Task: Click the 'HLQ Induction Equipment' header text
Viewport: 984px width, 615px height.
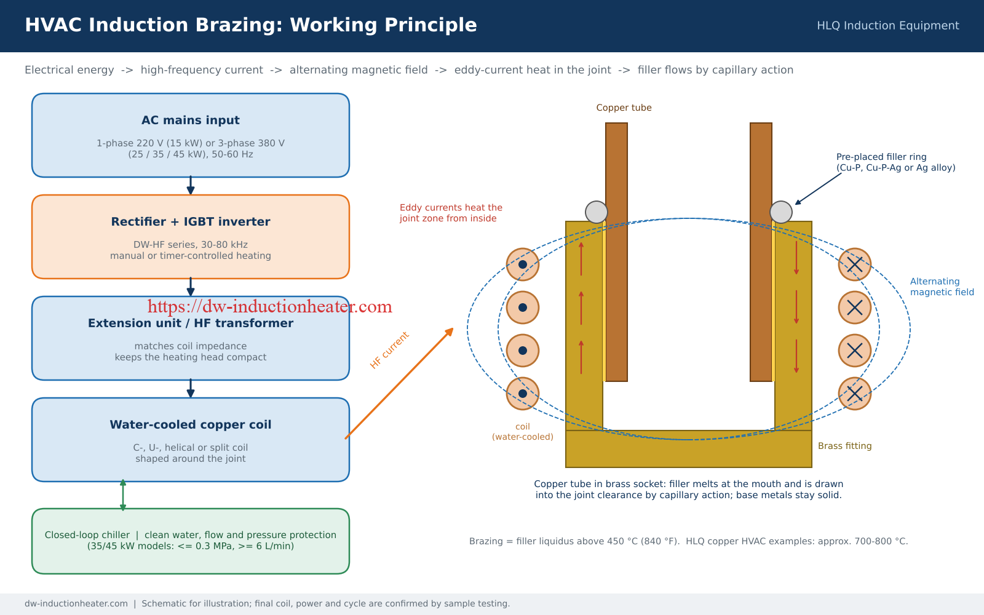Action: click(888, 26)
